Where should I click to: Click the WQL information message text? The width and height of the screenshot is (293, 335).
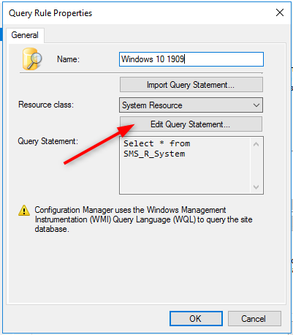point(143,219)
